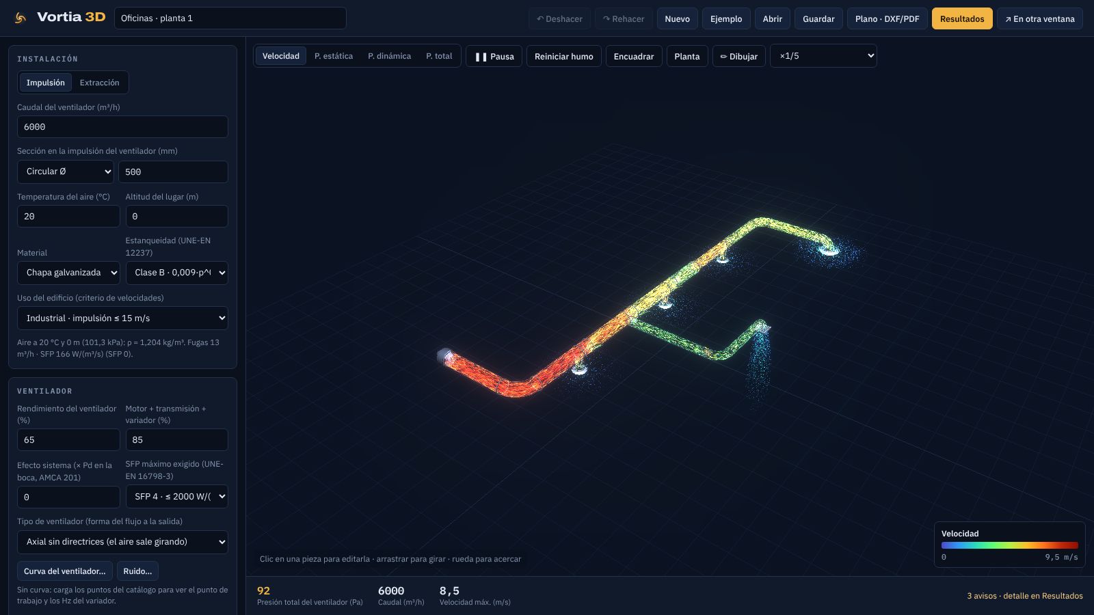Pause the smoke simulation

494,56
